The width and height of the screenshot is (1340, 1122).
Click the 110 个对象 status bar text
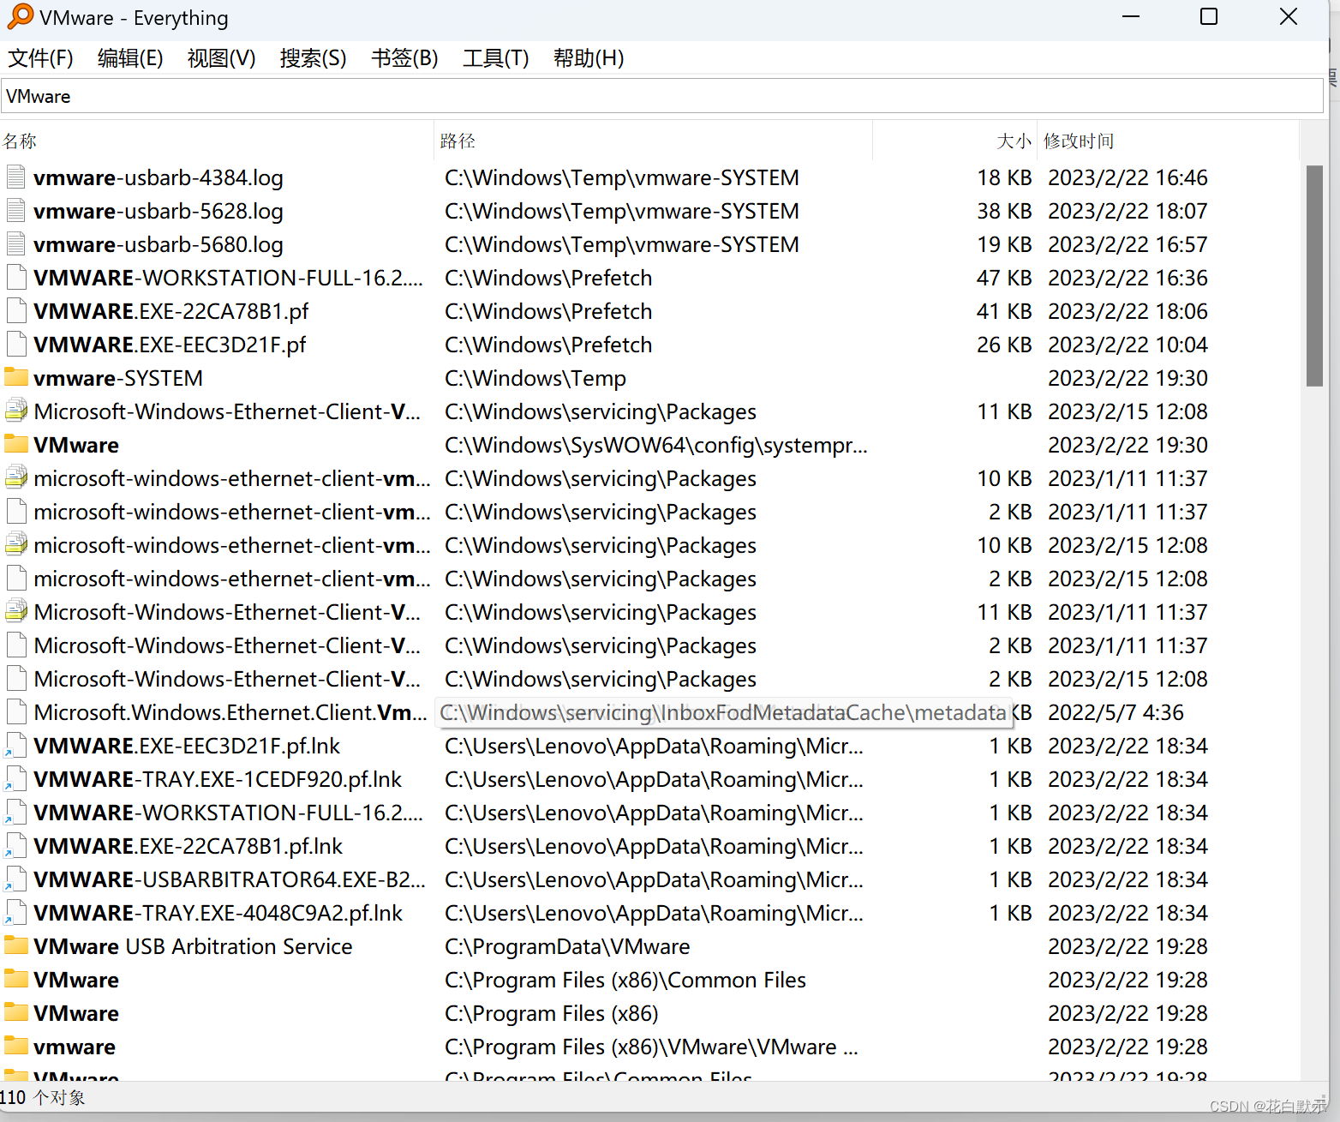(44, 1097)
